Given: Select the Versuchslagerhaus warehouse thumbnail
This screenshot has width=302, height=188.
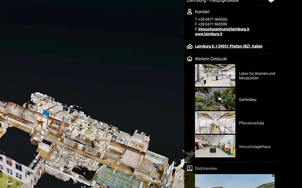Looking at the screenshot, I should tap(215, 146).
